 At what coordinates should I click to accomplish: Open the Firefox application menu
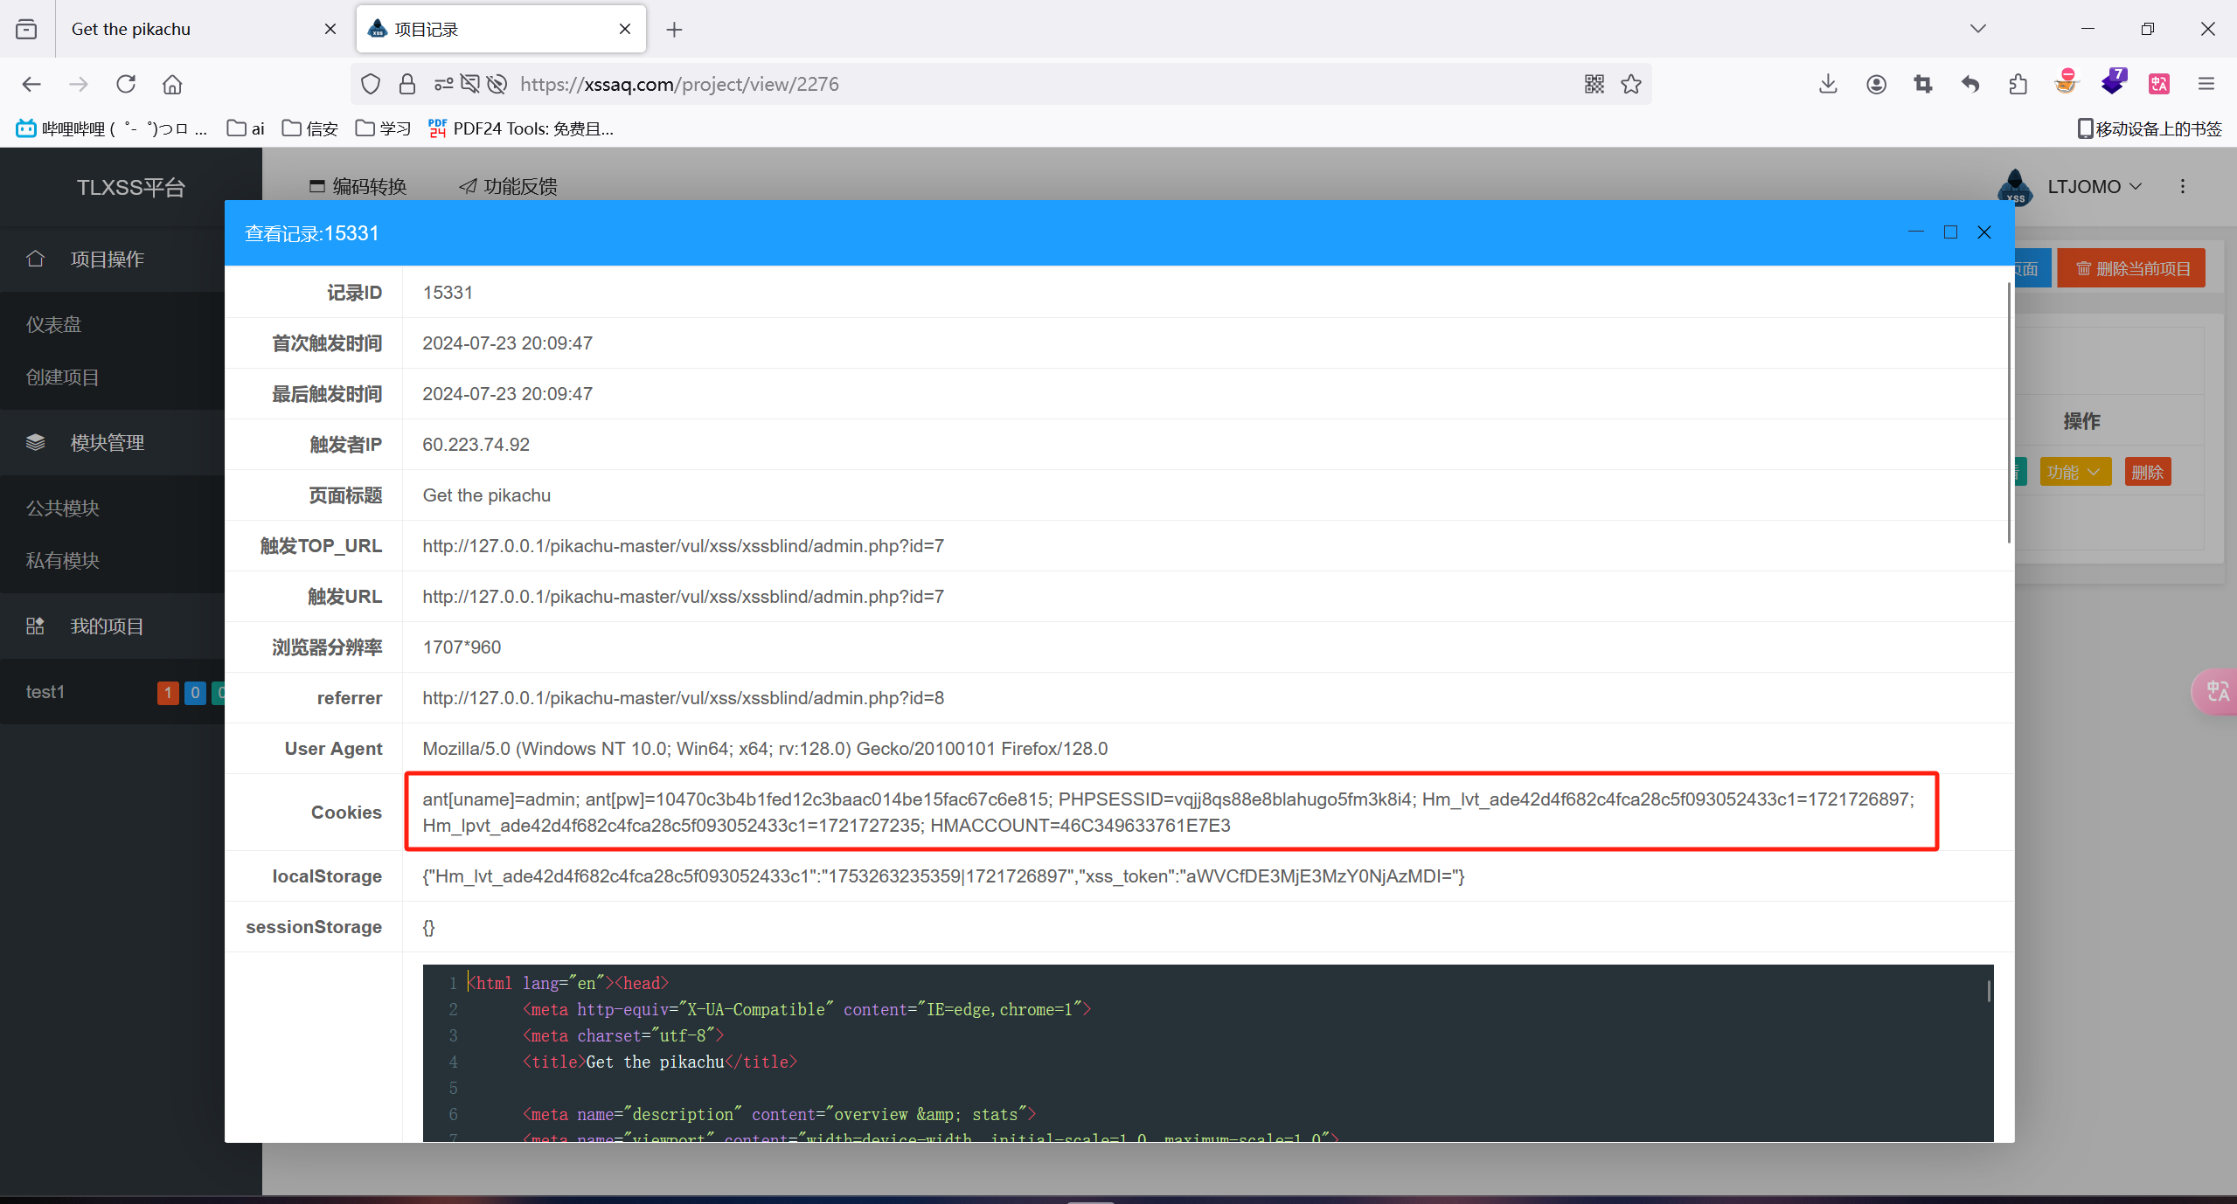2206,84
